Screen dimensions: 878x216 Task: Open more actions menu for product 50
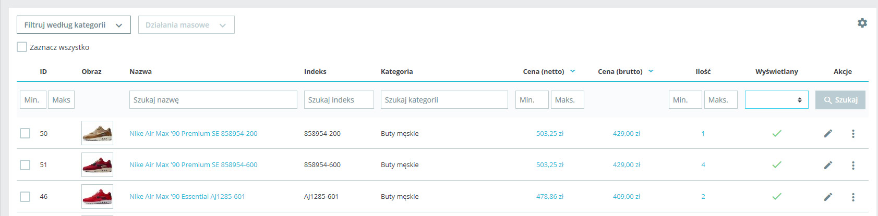pyautogui.click(x=853, y=134)
